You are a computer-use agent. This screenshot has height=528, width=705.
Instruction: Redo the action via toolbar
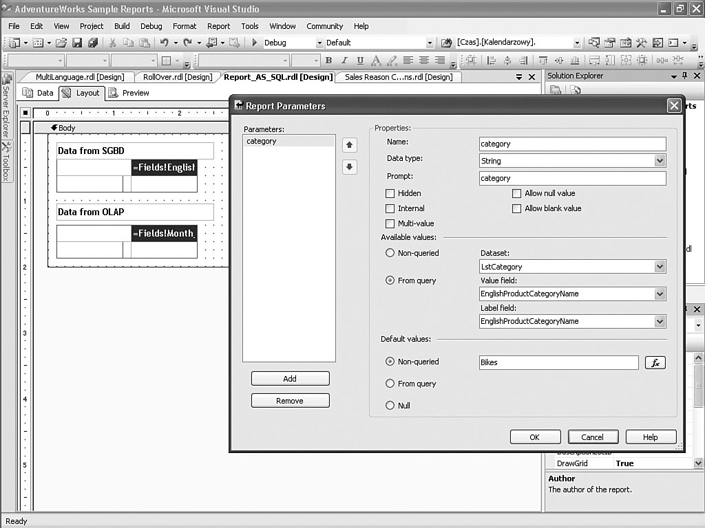[187, 43]
